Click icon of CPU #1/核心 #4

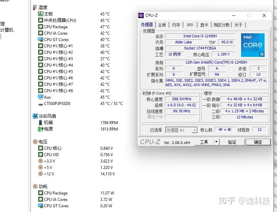tap(40, 65)
